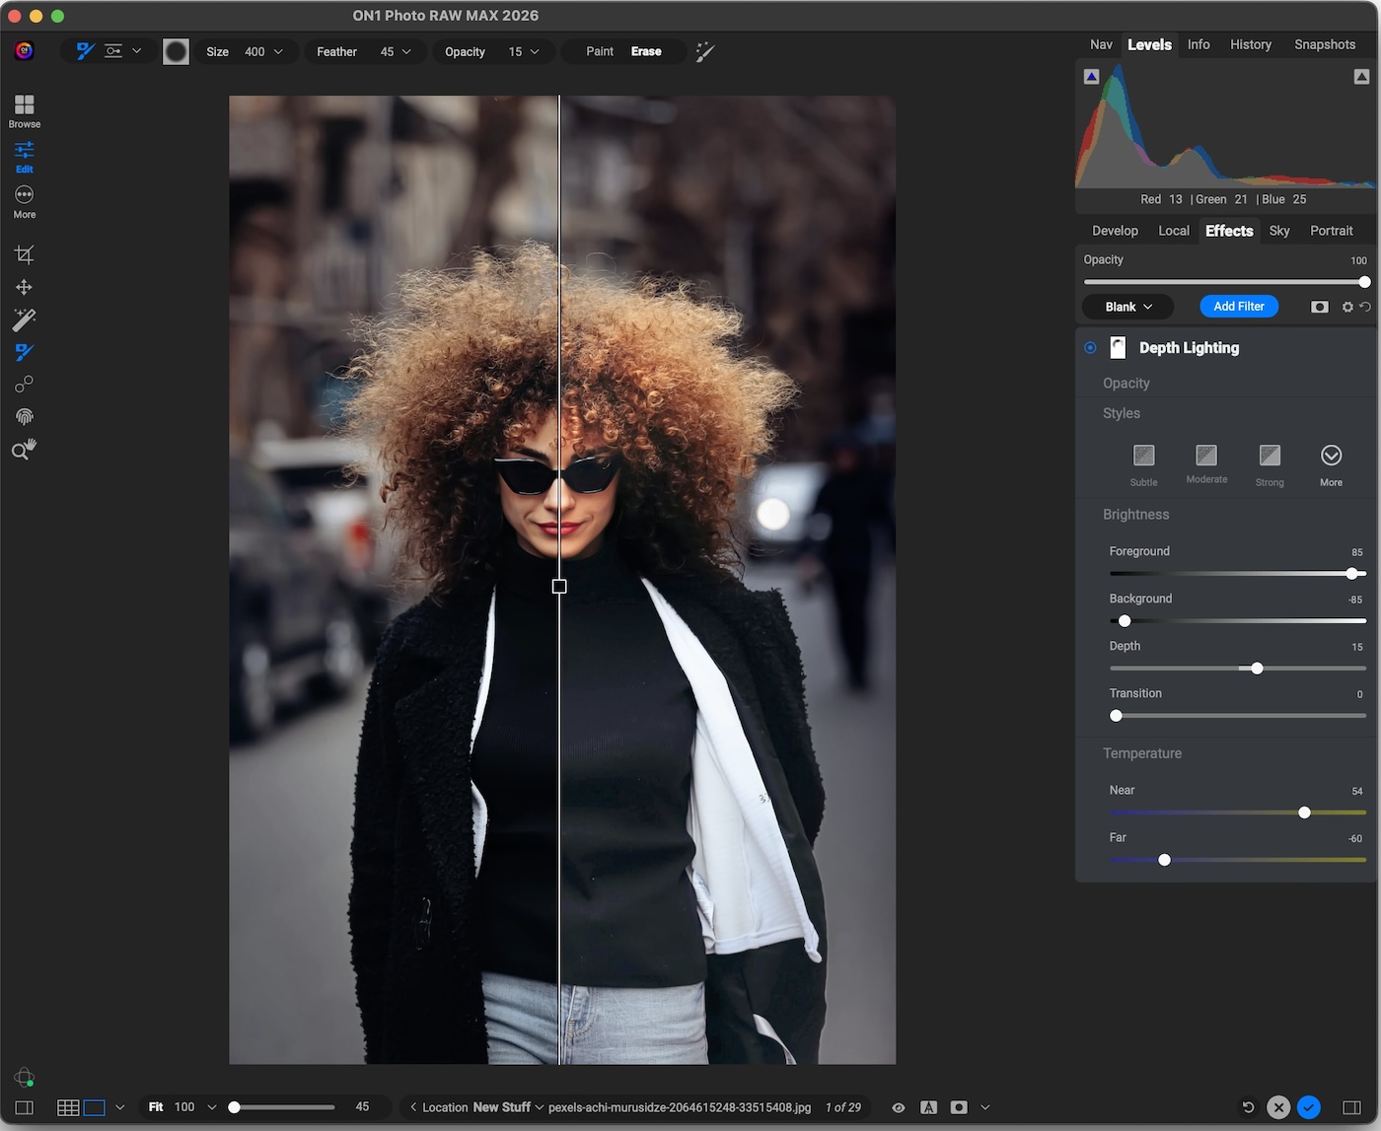The image size is (1381, 1131).
Task: Open the Browse module
Action: point(25,109)
